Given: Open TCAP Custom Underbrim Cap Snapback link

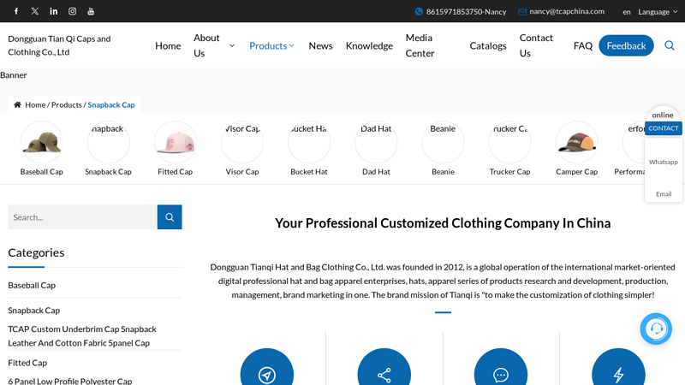Looking at the screenshot, I should [82, 335].
